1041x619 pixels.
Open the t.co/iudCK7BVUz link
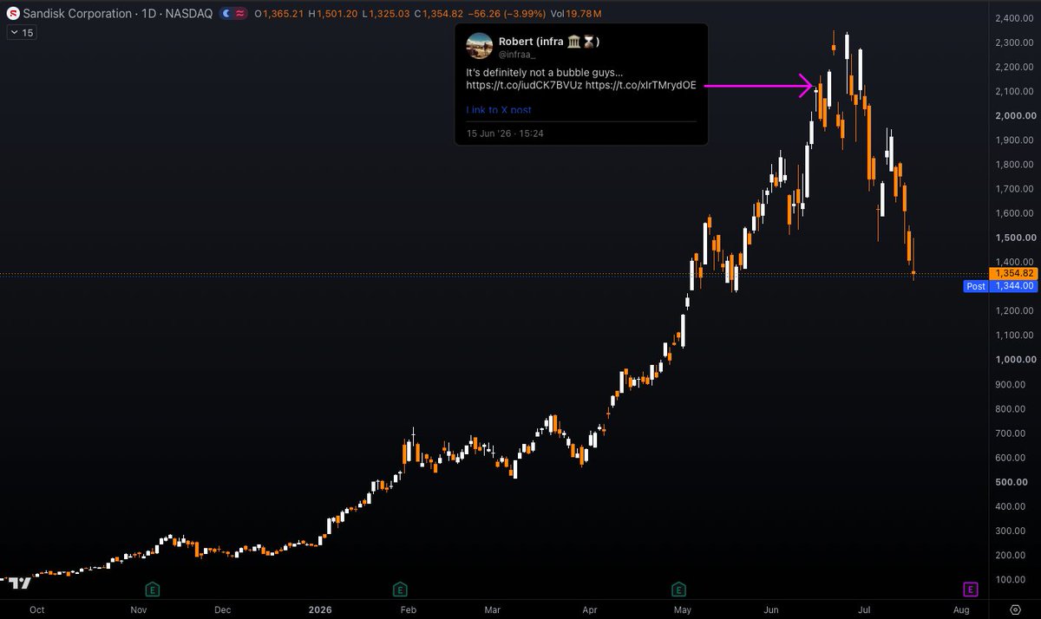click(x=524, y=86)
